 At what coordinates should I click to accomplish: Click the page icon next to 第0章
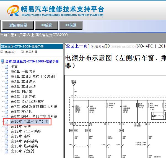coord(7,72)
